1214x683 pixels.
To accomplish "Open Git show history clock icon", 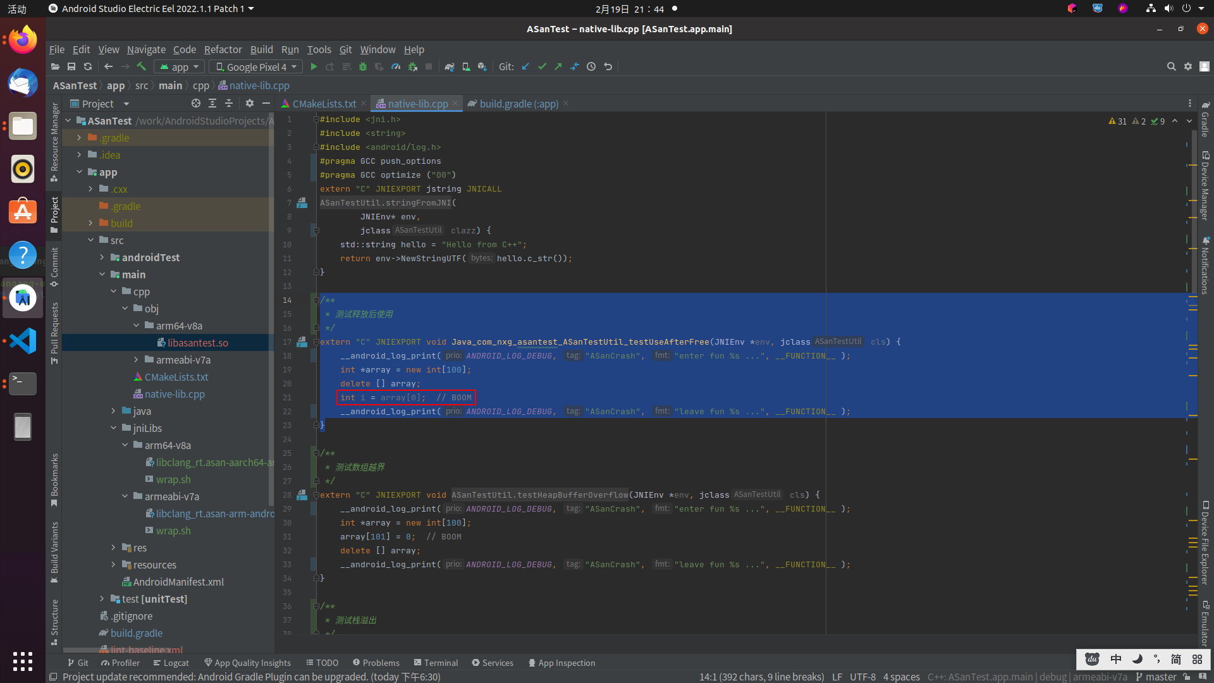I will pyautogui.click(x=591, y=66).
